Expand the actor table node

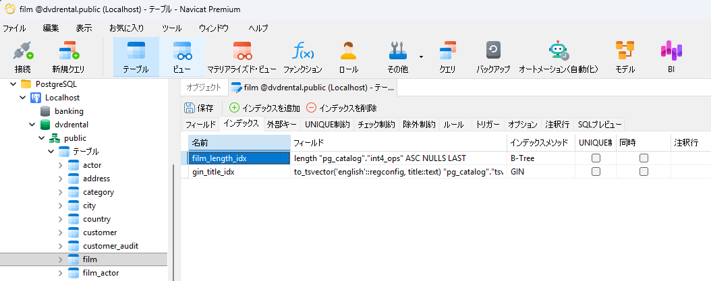pos(60,165)
